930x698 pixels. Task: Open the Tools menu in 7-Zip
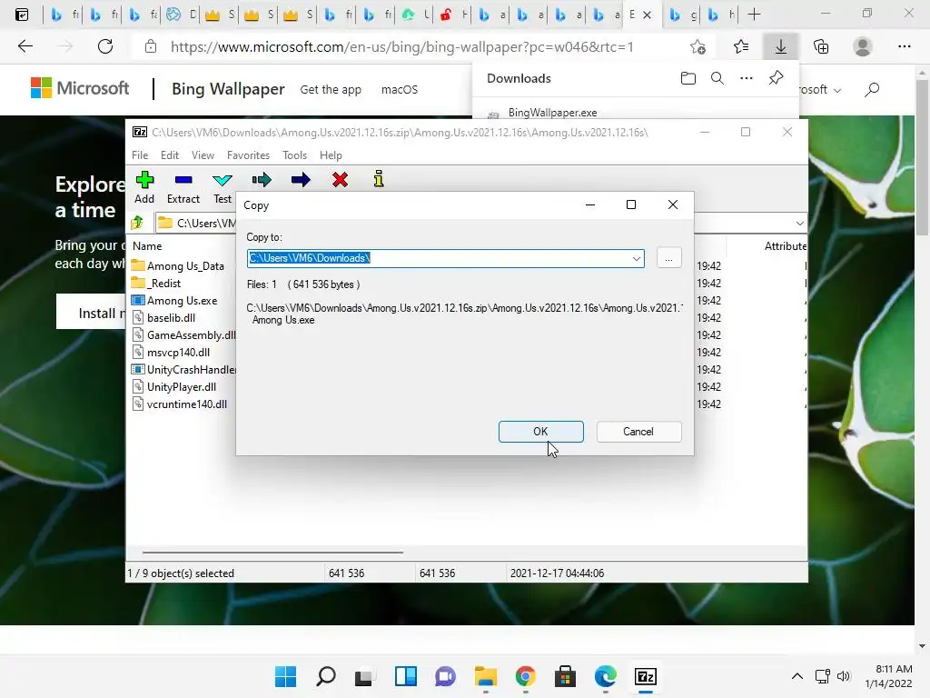click(295, 155)
